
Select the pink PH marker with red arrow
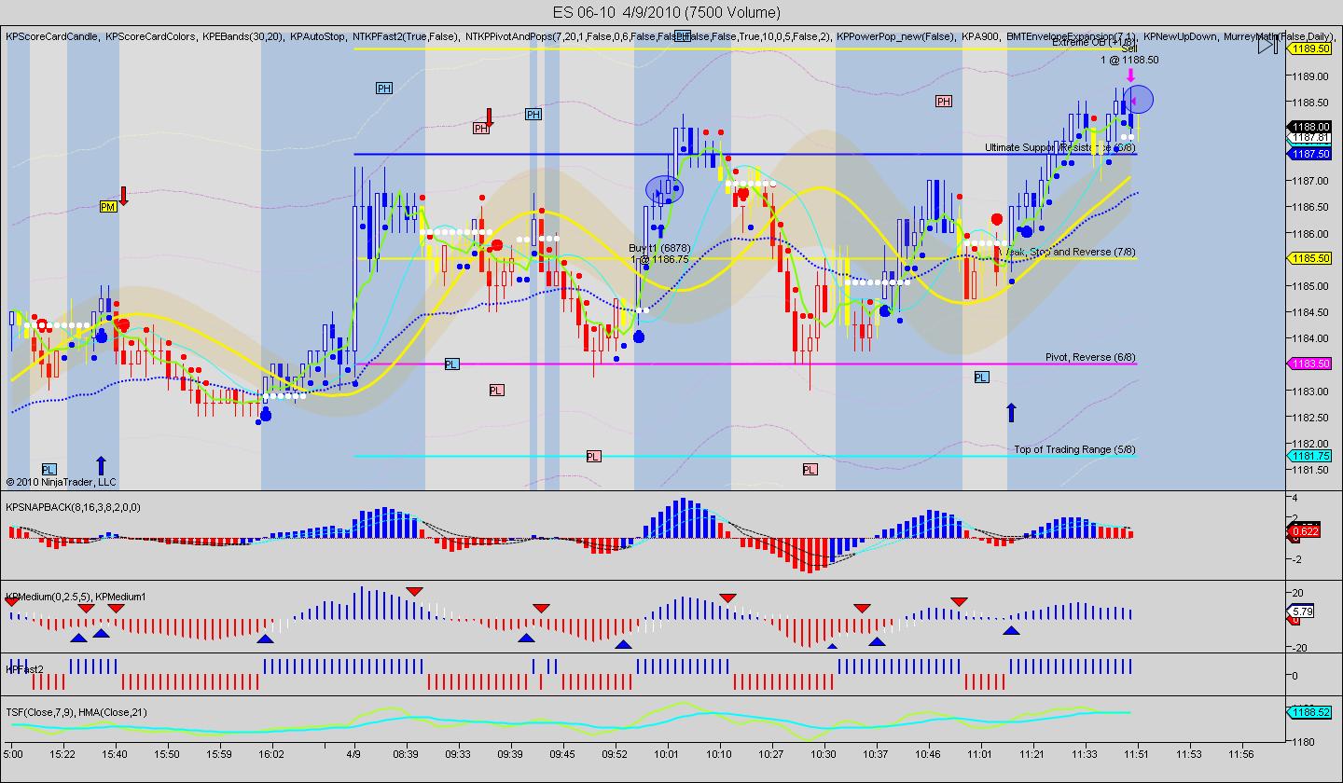click(480, 129)
